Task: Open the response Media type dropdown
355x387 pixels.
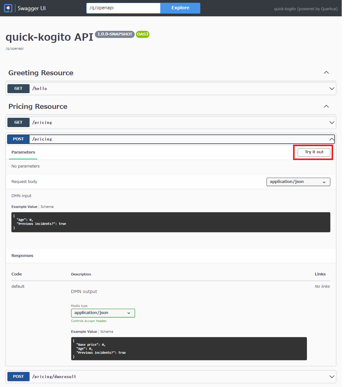Action: (x=103, y=313)
